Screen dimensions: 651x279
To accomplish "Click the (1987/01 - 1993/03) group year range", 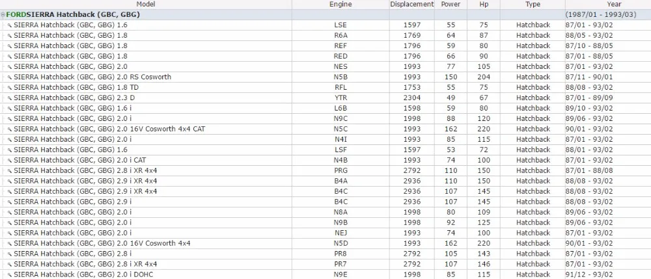I will pyautogui.click(x=601, y=15).
